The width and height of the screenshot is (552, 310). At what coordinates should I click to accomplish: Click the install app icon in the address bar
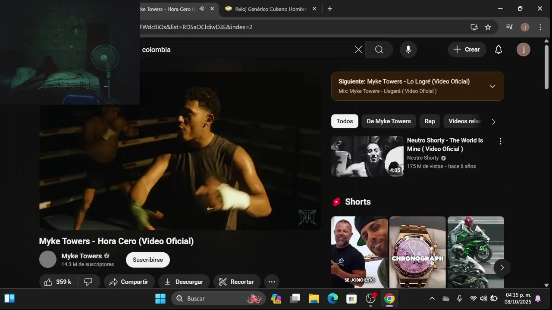pyautogui.click(x=474, y=27)
